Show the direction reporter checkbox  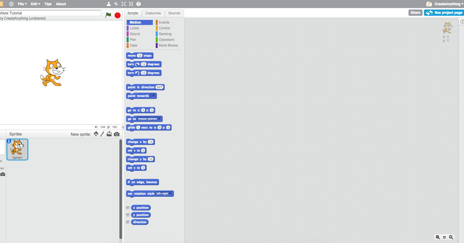point(128,222)
